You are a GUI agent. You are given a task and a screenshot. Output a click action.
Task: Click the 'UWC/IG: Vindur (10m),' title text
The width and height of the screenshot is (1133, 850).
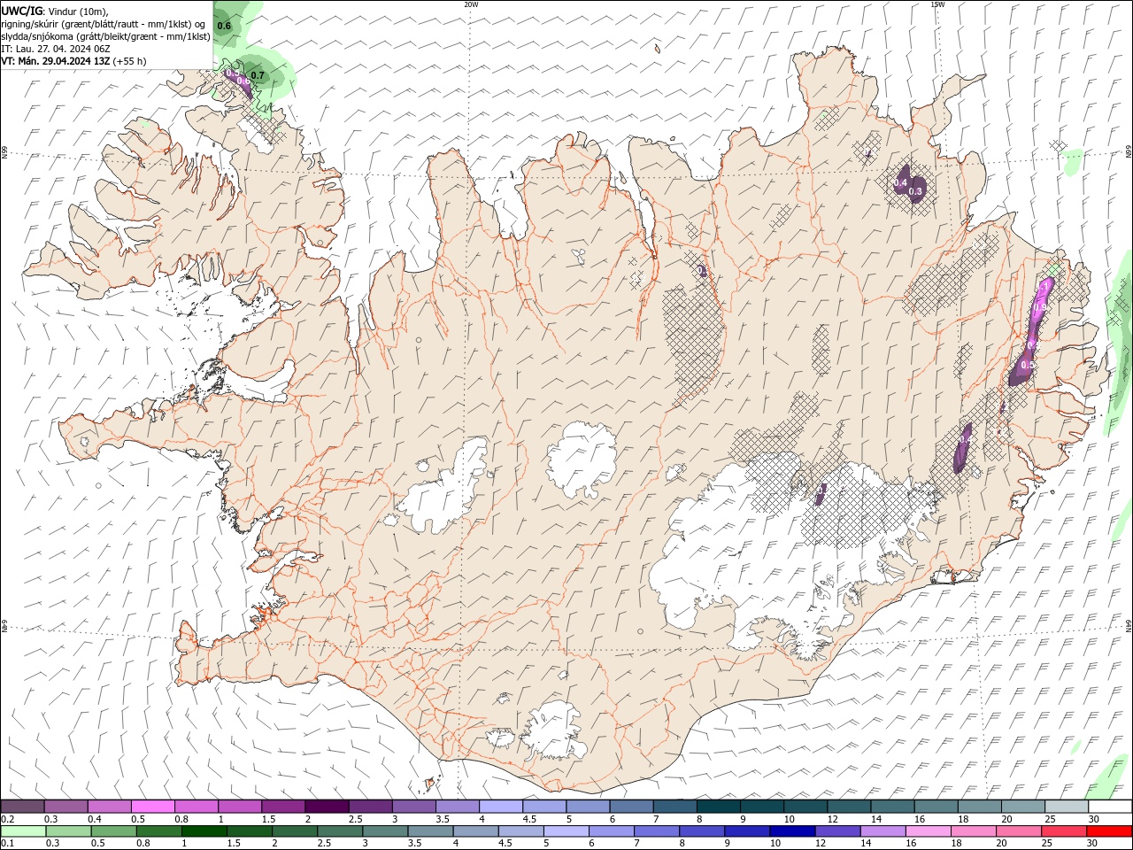point(55,11)
